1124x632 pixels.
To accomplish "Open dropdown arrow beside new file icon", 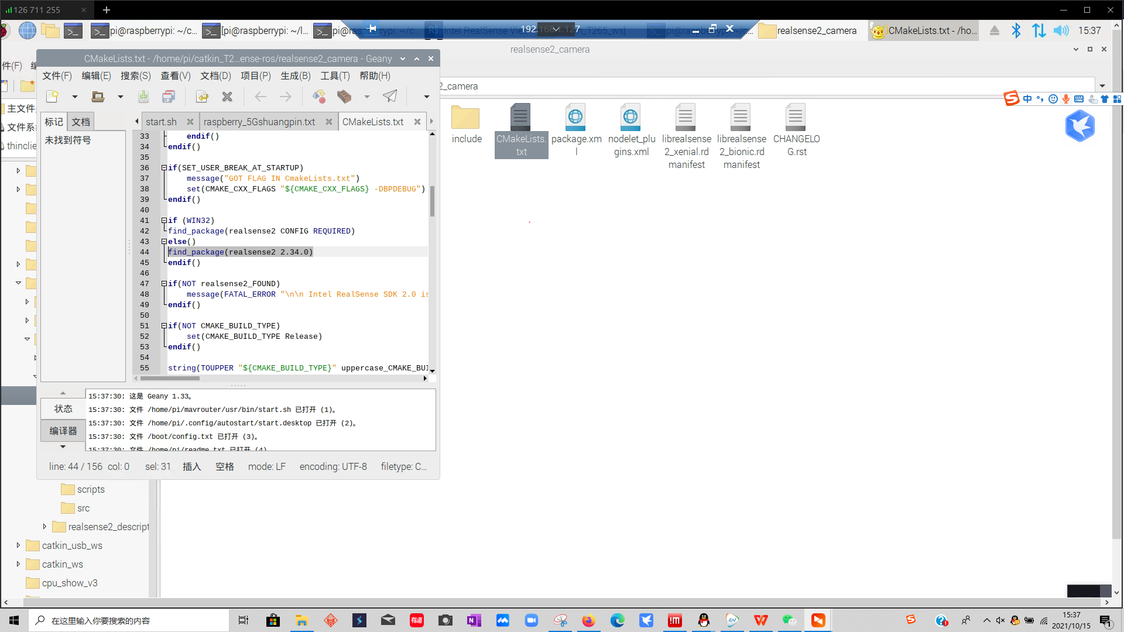I will [x=74, y=97].
